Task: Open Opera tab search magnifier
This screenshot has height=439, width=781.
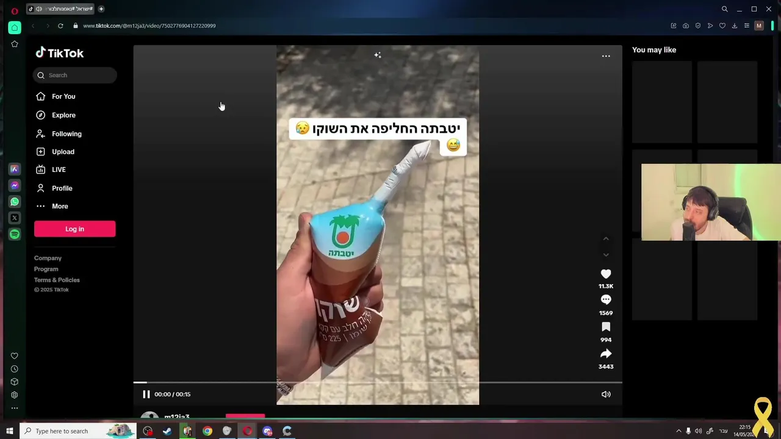Action: click(725, 9)
